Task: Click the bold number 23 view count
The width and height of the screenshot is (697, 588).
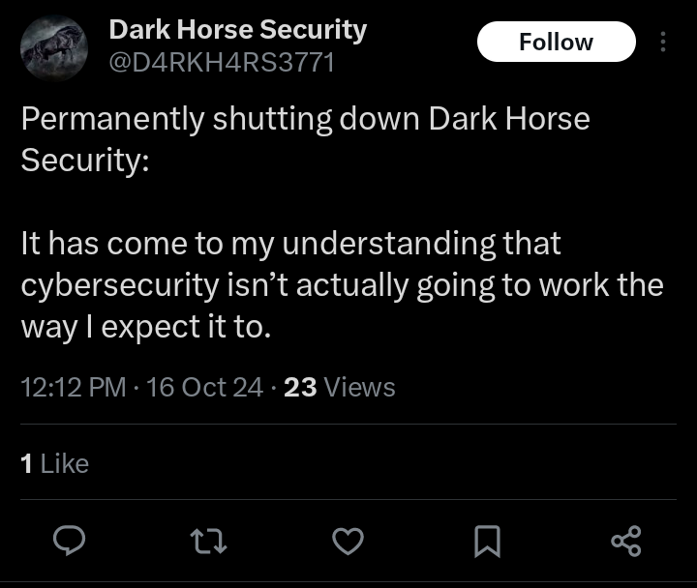Action: [x=301, y=388]
